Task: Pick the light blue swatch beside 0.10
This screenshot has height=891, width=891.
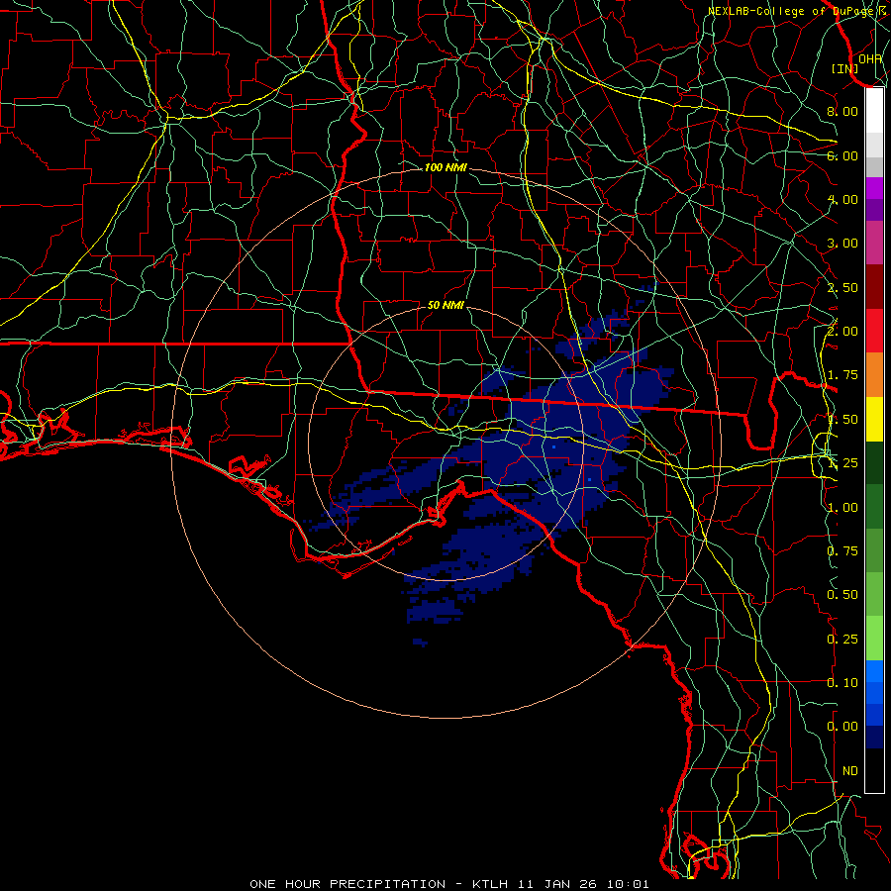Action: point(874,671)
